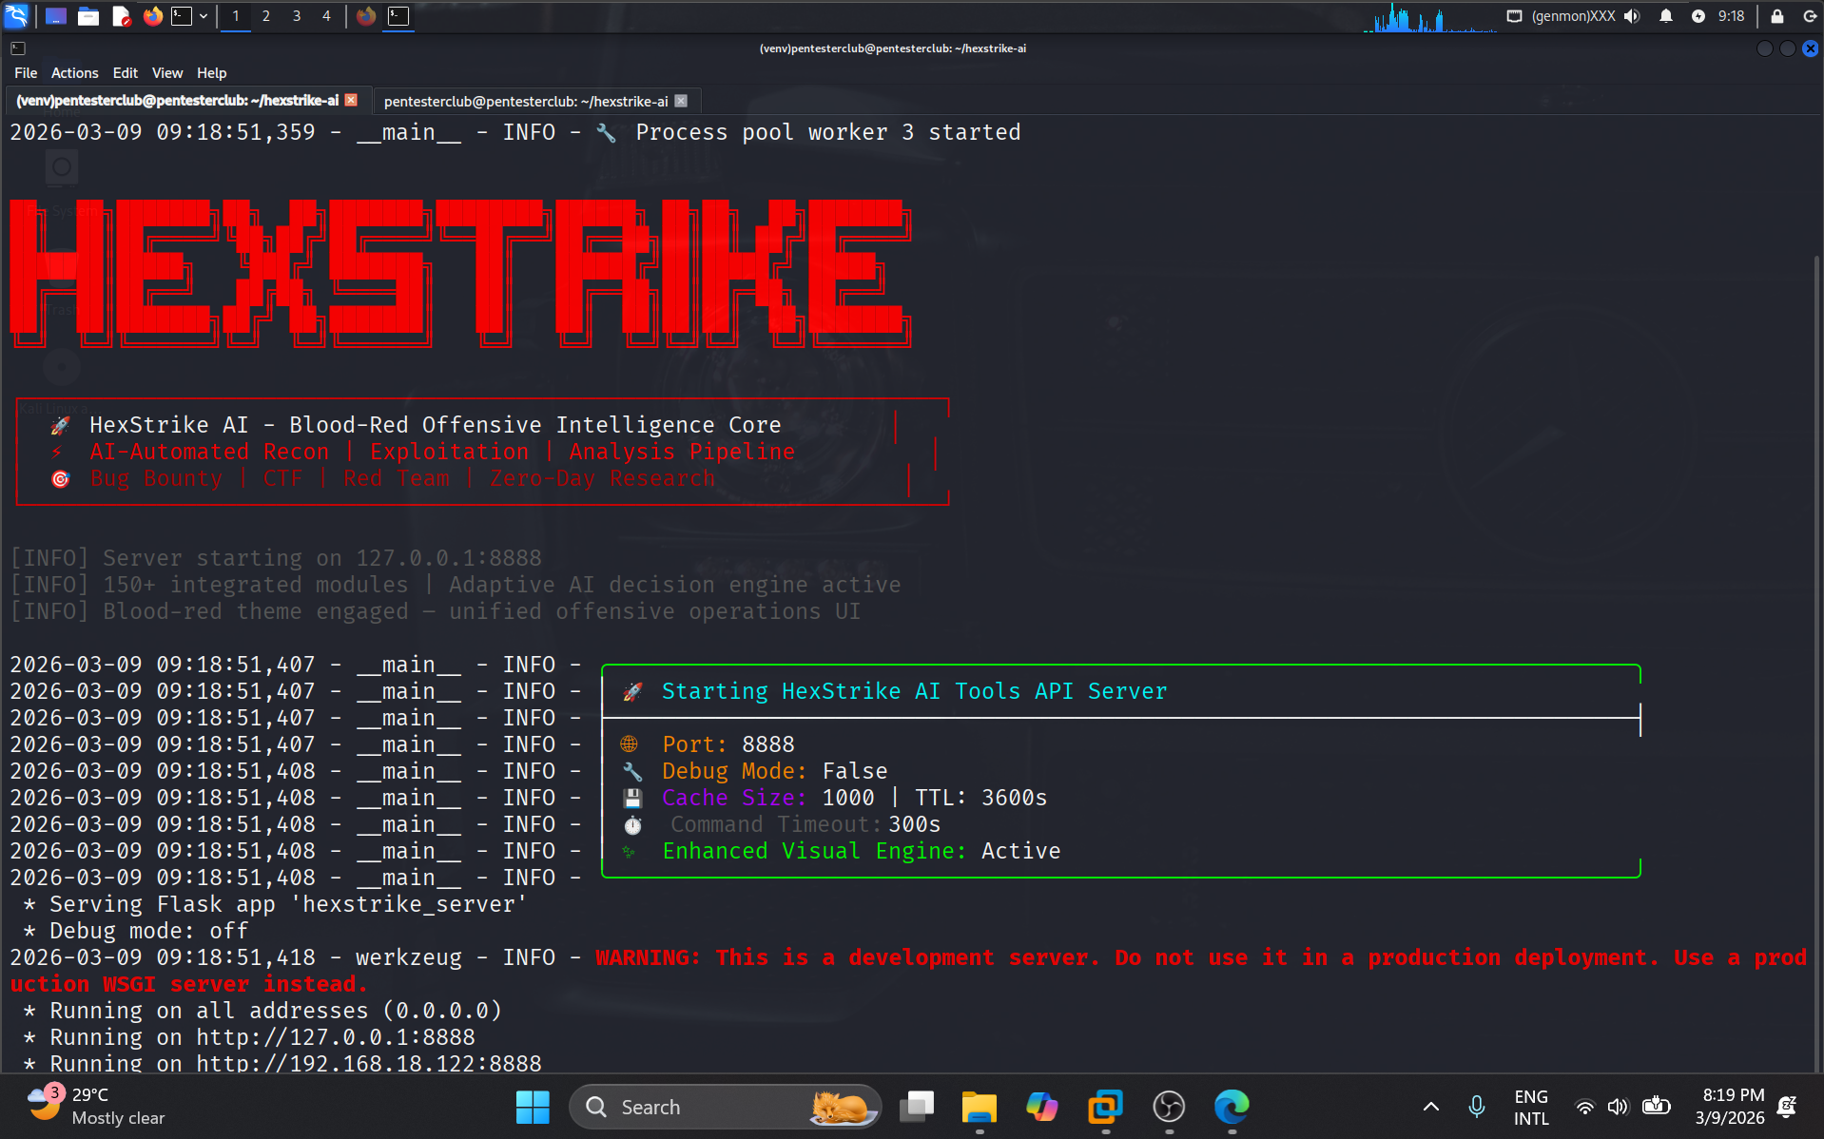The width and height of the screenshot is (1824, 1139).
Task: Click the screen lock icon in top panel
Action: pos(1775,16)
